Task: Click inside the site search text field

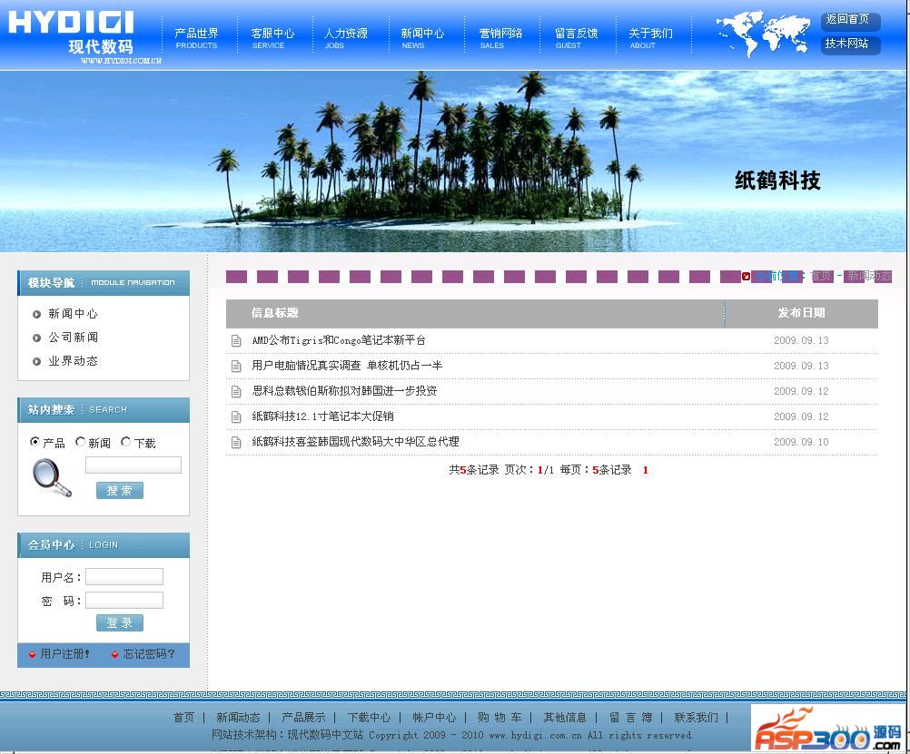Action: [133, 465]
